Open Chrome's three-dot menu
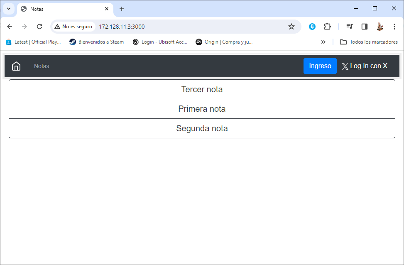Viewport: 404px width, 265px height. [x=394, y=27]
